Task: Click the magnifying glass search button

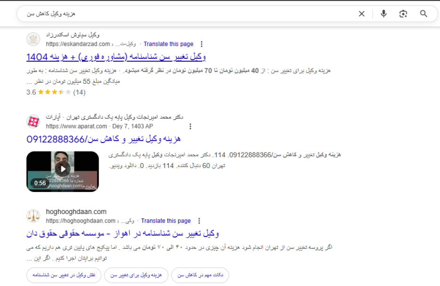Action: click(x=424, y=14)
